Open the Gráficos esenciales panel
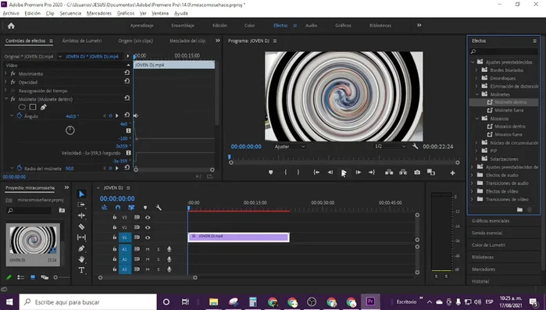 click(x=491, y=221)
